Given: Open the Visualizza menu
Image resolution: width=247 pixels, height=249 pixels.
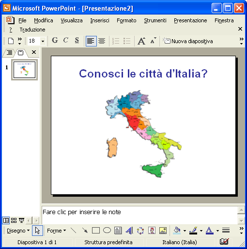Looking at the screenshot, I should [72, 20].
